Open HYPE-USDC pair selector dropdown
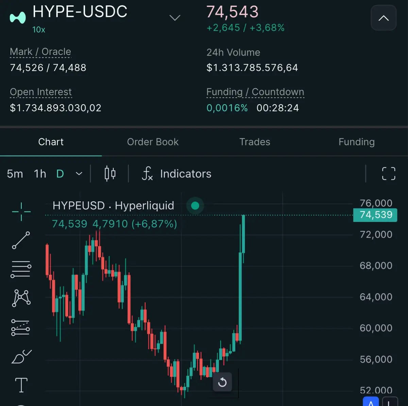Viewport: 408px width, 406px height. 175,18
